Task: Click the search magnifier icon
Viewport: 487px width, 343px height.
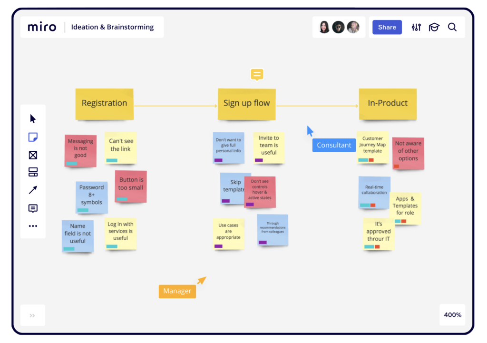Action: pyautogui.click(x=452, y=27)
